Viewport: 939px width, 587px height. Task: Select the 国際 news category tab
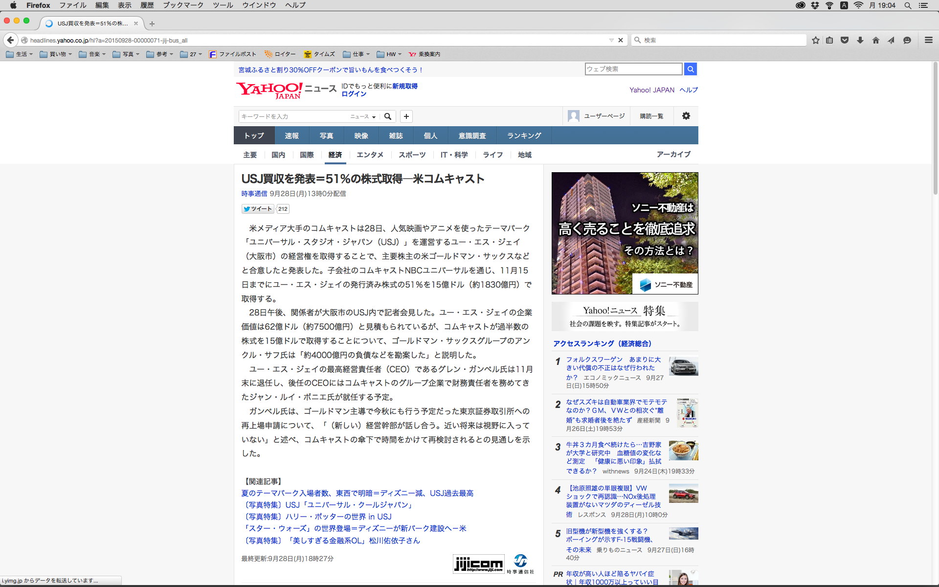(x=307, y=155)
